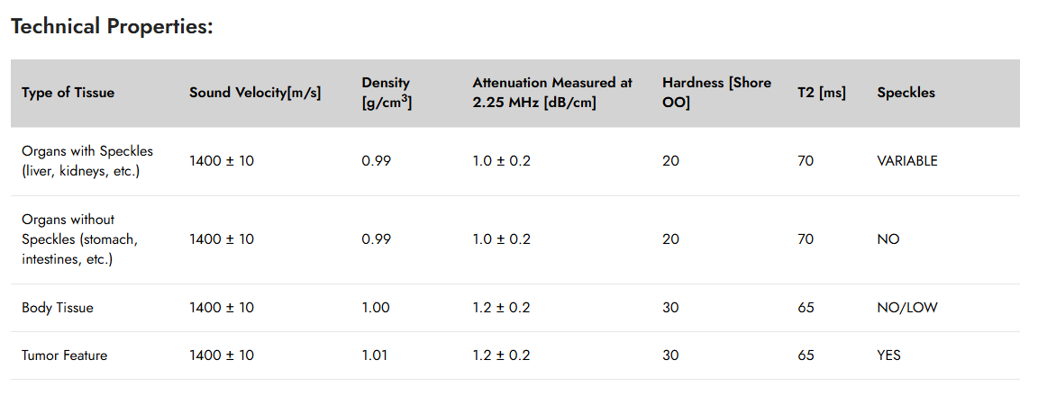
Task: Select Tumor Feature's 1.2 ± 0.2 attenuation
Action: coord(501,355)
